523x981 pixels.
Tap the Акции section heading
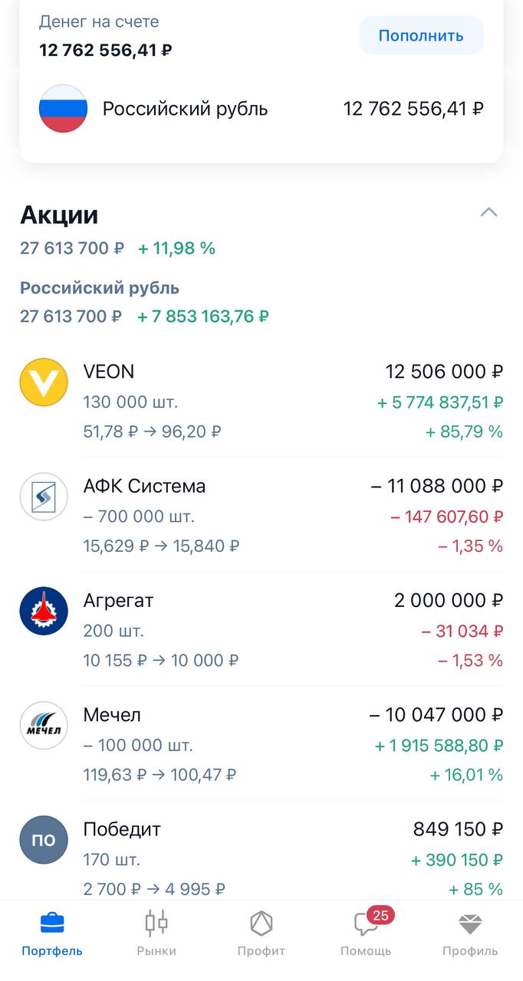click(59, 215)
